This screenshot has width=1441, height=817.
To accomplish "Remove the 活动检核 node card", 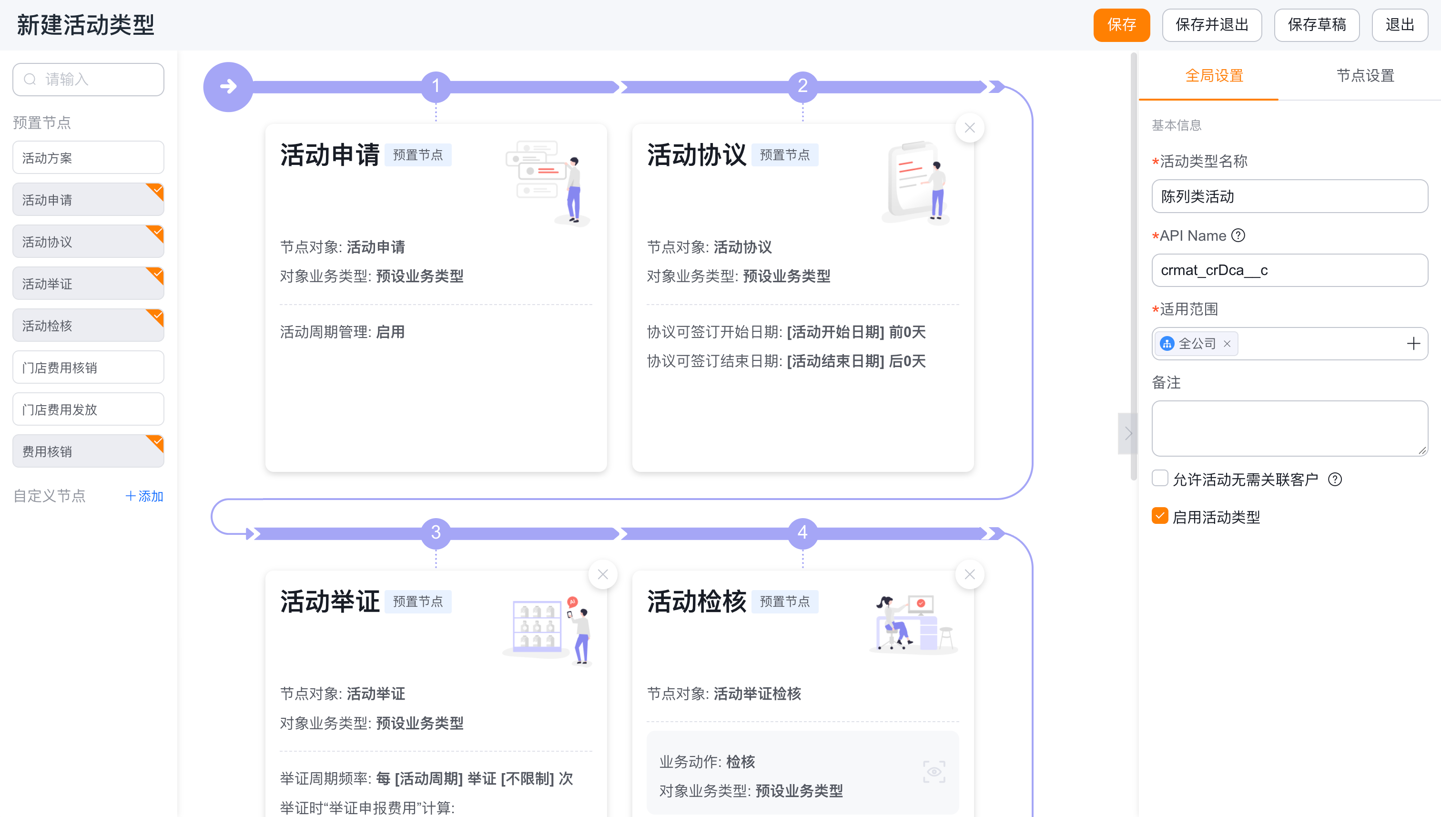I will pyautogui.click(x=969, y=574).
